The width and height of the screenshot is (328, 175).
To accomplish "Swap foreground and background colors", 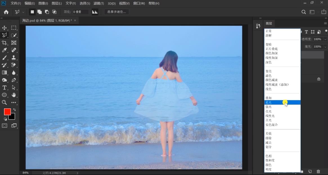I will (x=14, y=110).
